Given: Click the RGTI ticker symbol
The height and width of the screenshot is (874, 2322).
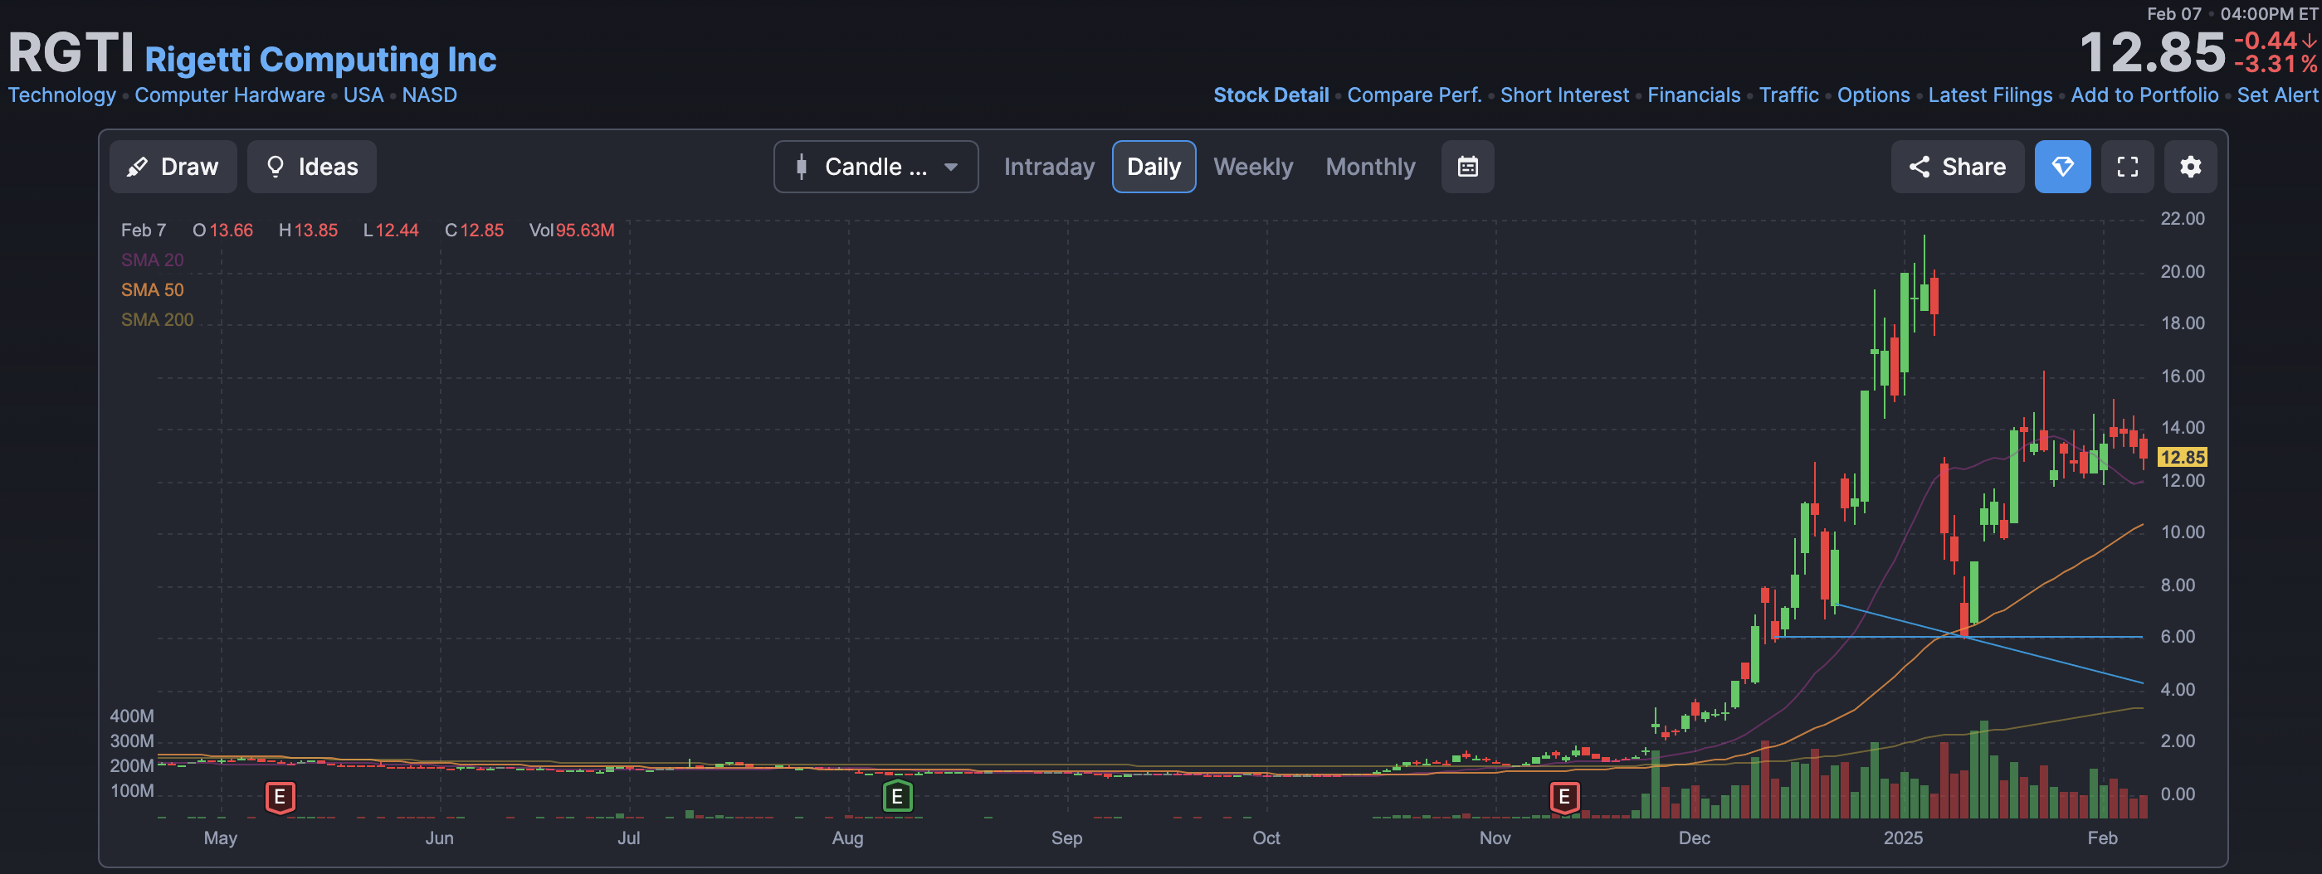Looking at the screenshot, I should [71, 52].
